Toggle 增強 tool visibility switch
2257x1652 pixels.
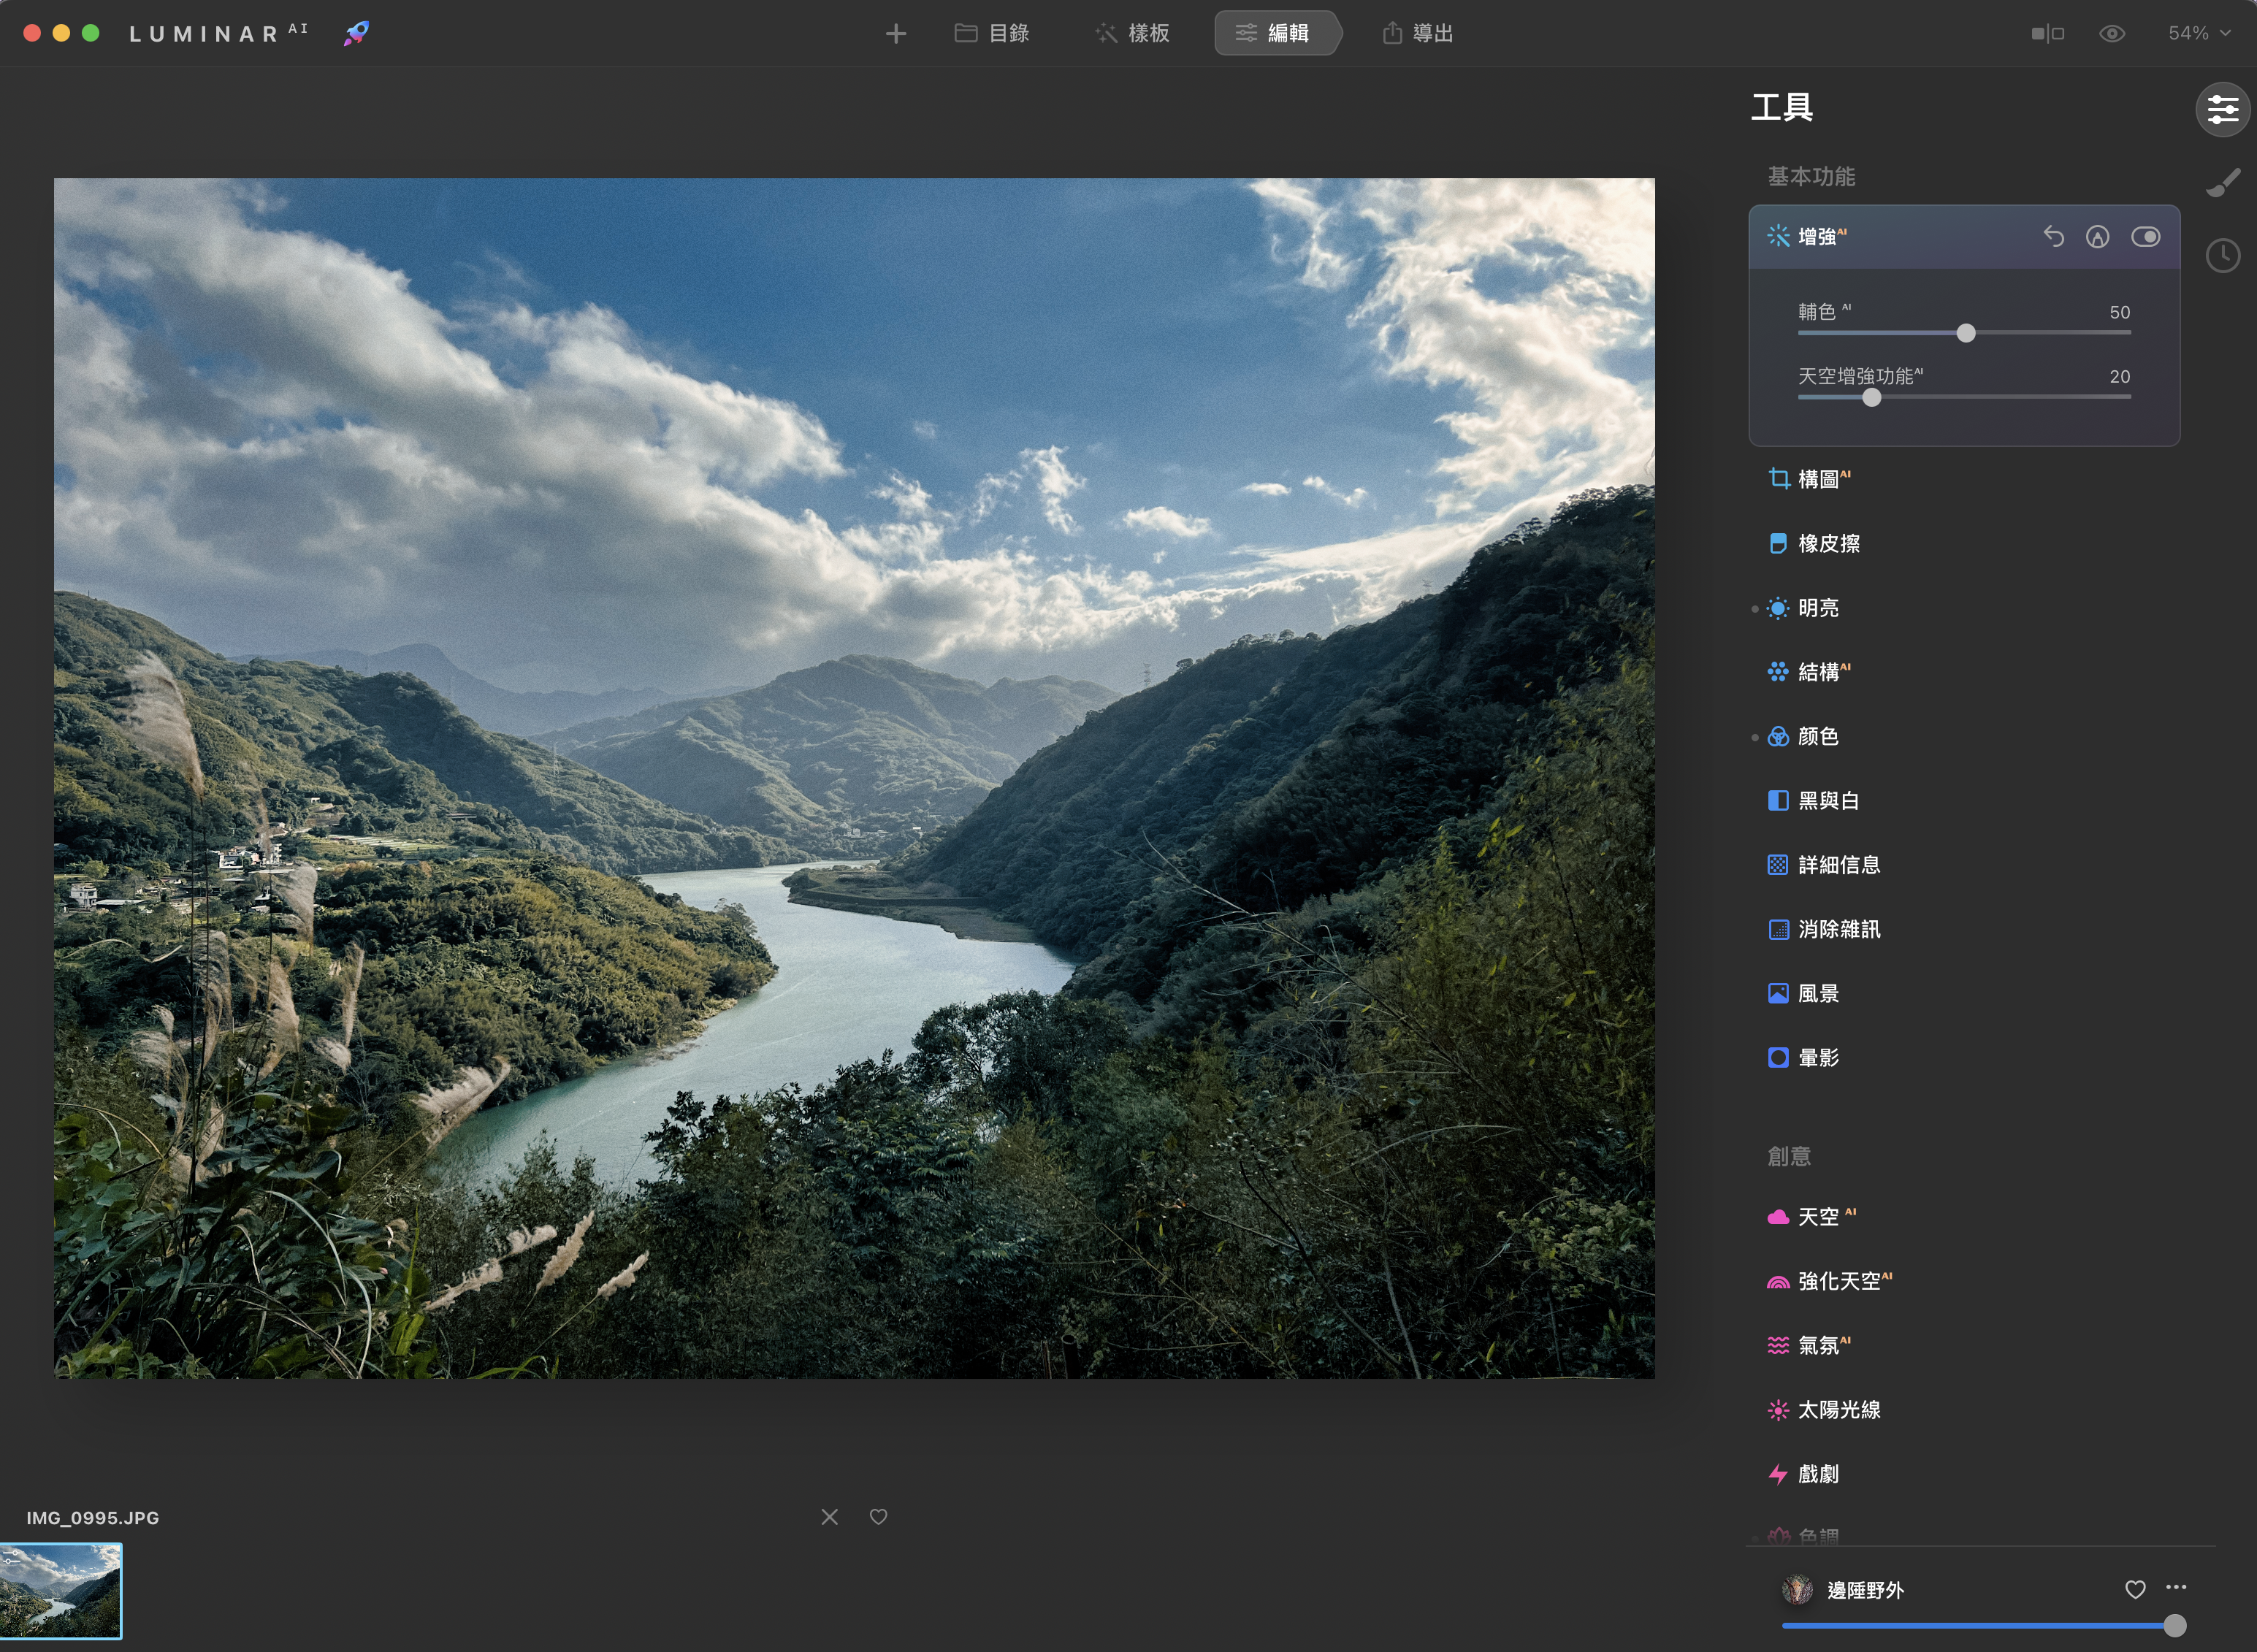point(2145,237)
